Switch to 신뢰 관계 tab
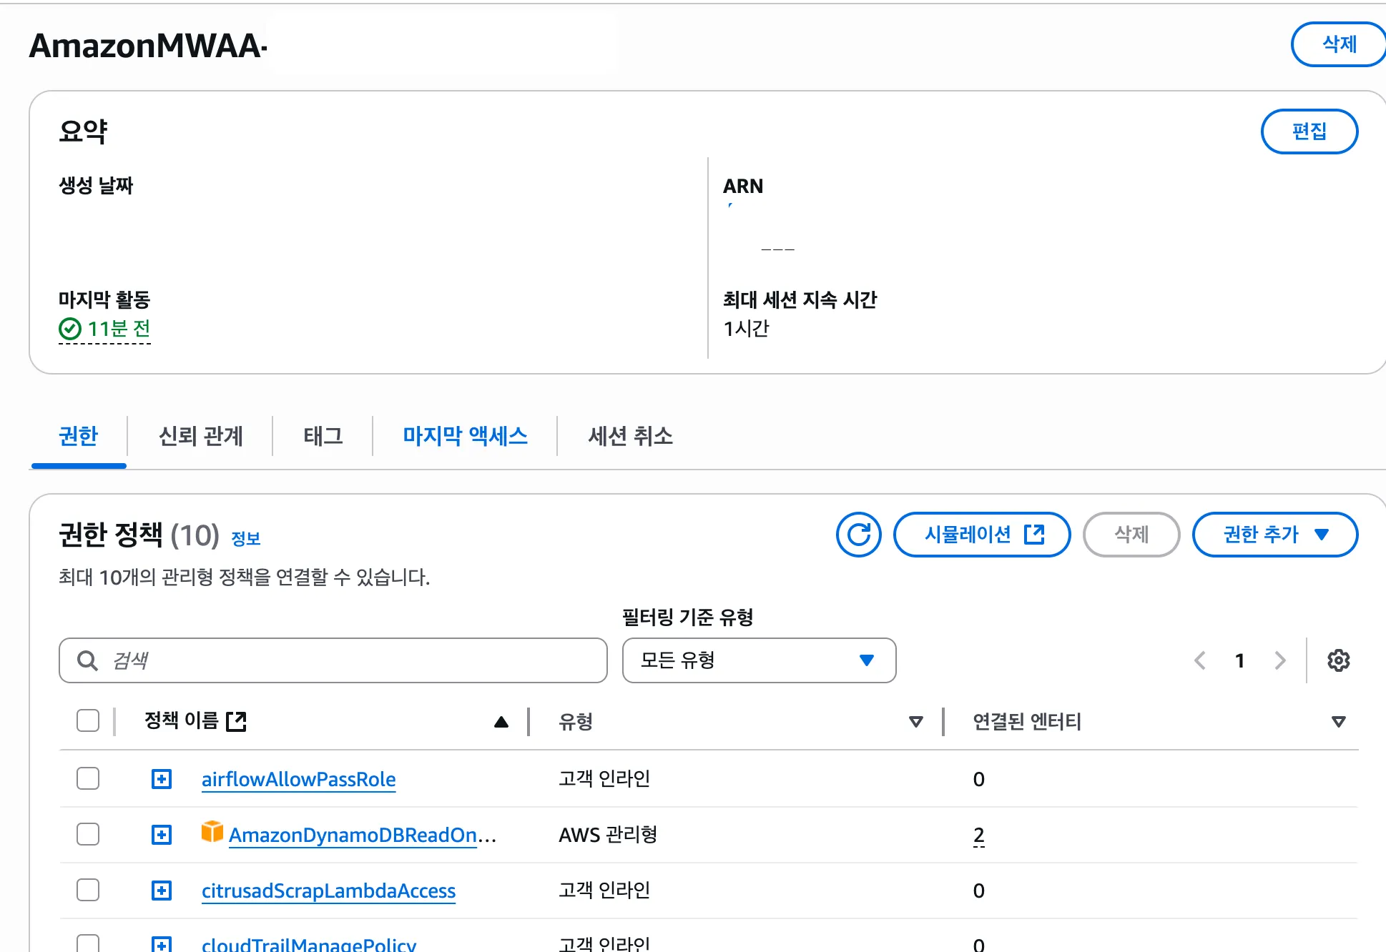1386x952 pixels. click(x=200, y=436)
